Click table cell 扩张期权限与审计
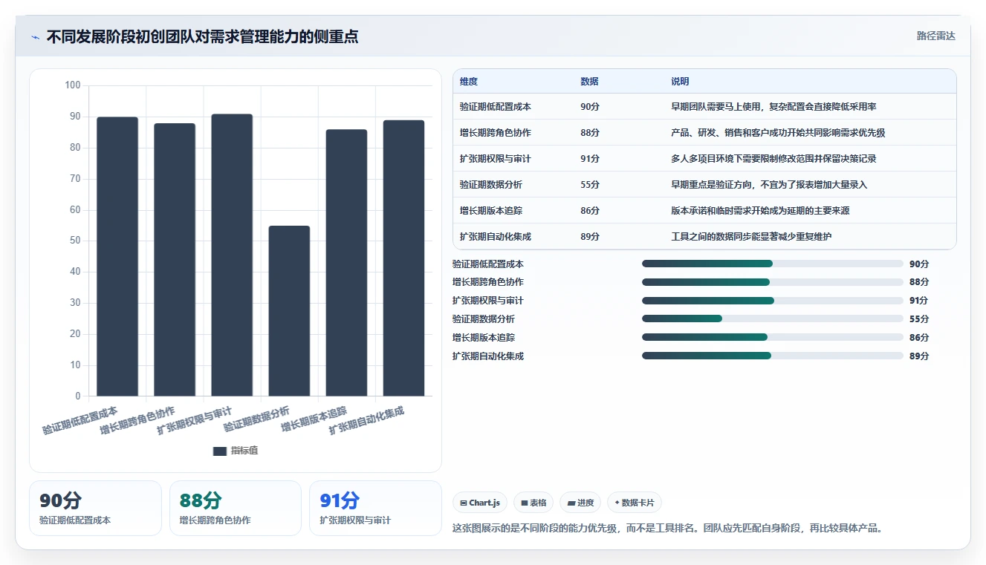Image resolution: width=986 pixels, height=565 pixels. 496,159
